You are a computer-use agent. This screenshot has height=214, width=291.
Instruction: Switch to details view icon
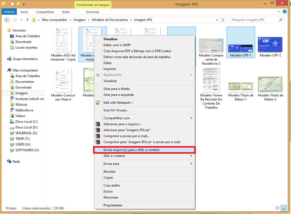point(278,208)
